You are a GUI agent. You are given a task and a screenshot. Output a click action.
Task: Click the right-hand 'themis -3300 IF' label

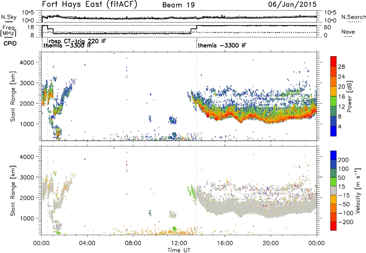click(x=222, y=45)
